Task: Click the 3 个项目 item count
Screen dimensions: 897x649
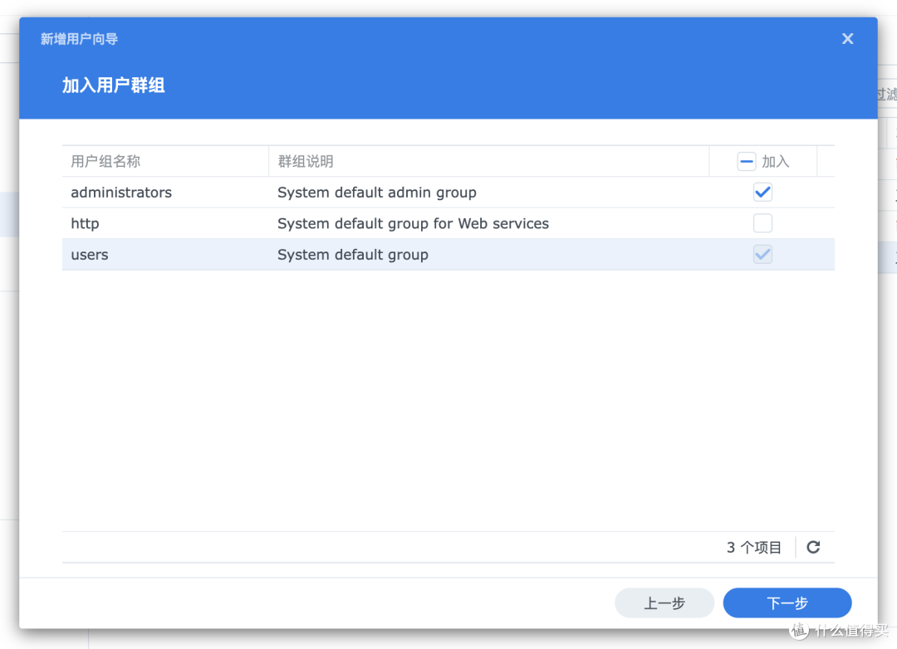Action: 754,548
